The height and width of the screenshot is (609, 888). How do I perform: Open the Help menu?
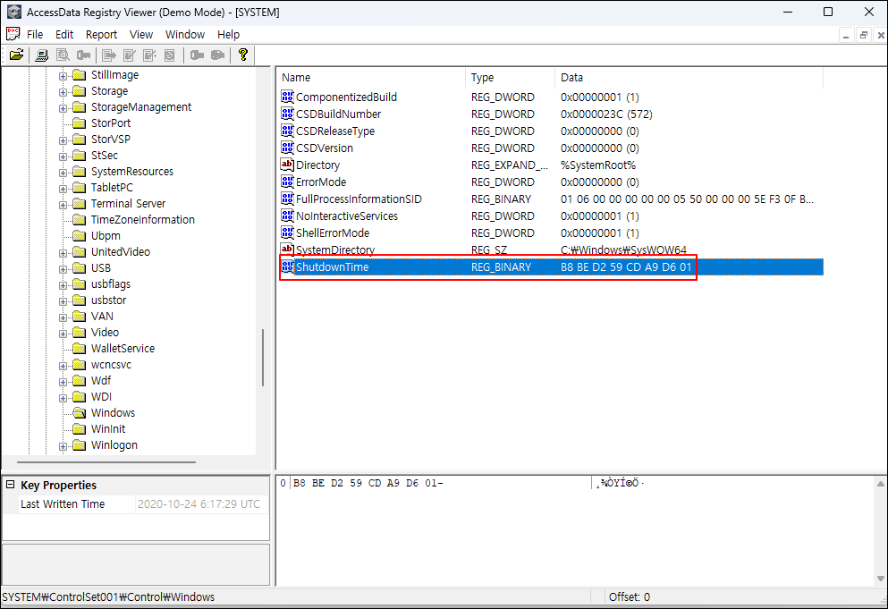pos(228,35)
